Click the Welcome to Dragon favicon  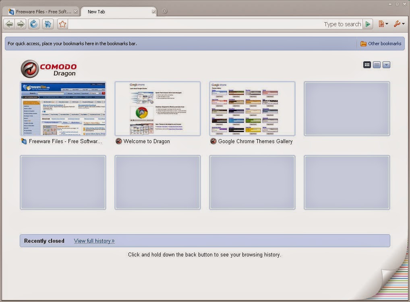coord(119,141)
